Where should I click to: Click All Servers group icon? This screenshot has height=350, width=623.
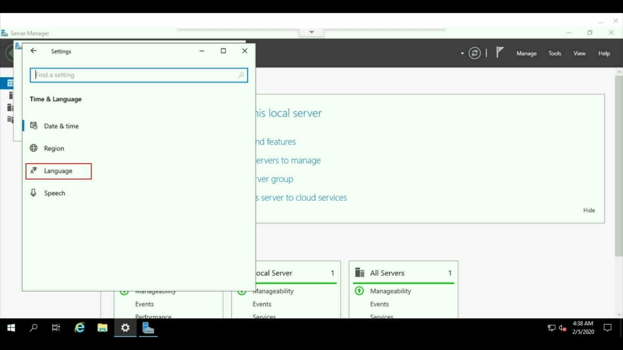[x=359, y=273]
